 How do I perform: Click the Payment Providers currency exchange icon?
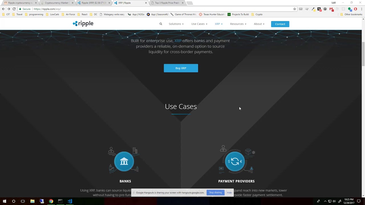(235, 161)
